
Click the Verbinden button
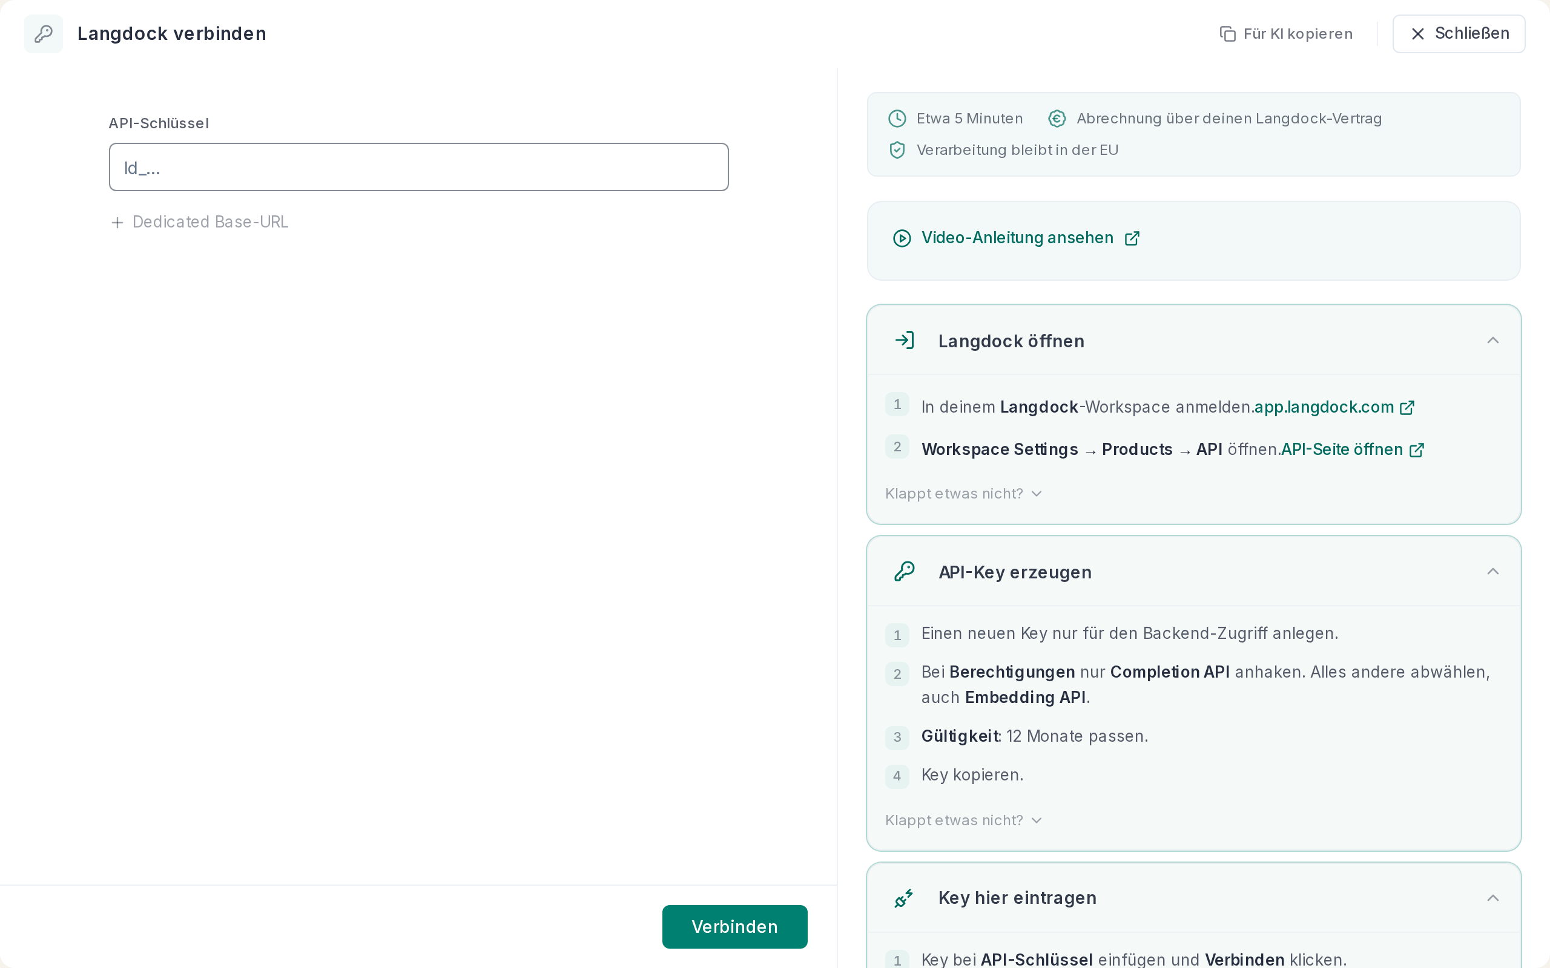pyautogui.click(x=734, y=926)
